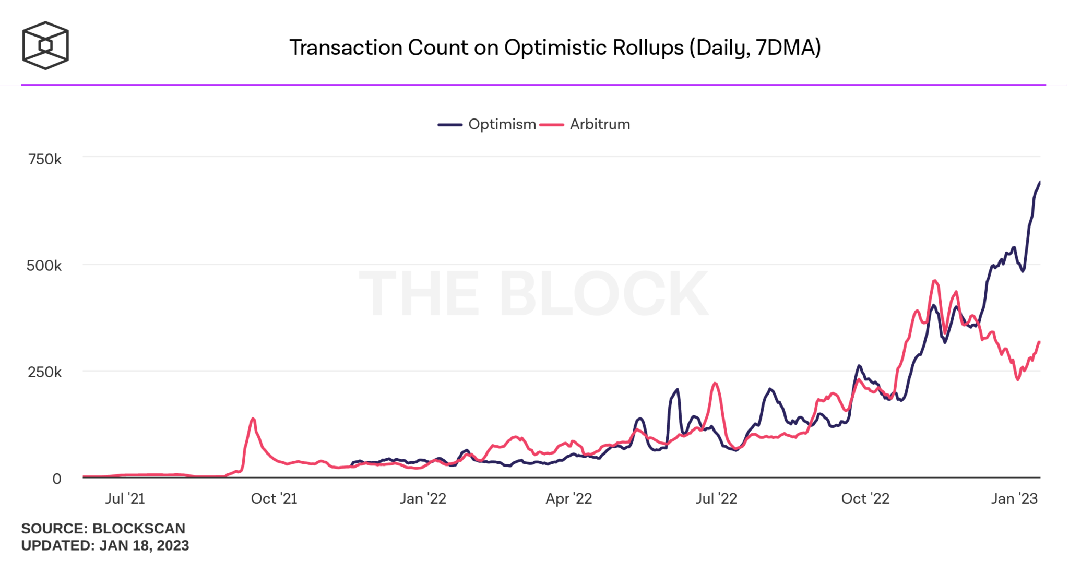Select the 500k y-axis label

[x=44, y=266]
